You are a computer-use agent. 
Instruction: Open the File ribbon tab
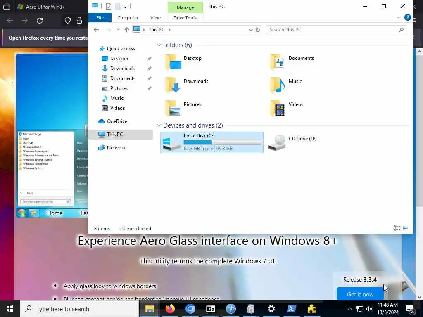(x=100, y=17)
